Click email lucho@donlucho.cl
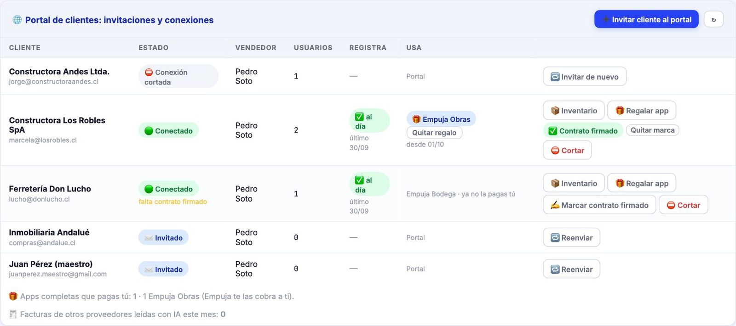736x326 pixels. pos(39,199)
